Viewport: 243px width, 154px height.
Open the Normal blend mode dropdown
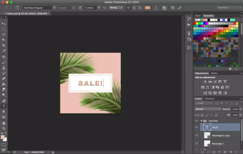pyautogui.click(x=208, y=109)
